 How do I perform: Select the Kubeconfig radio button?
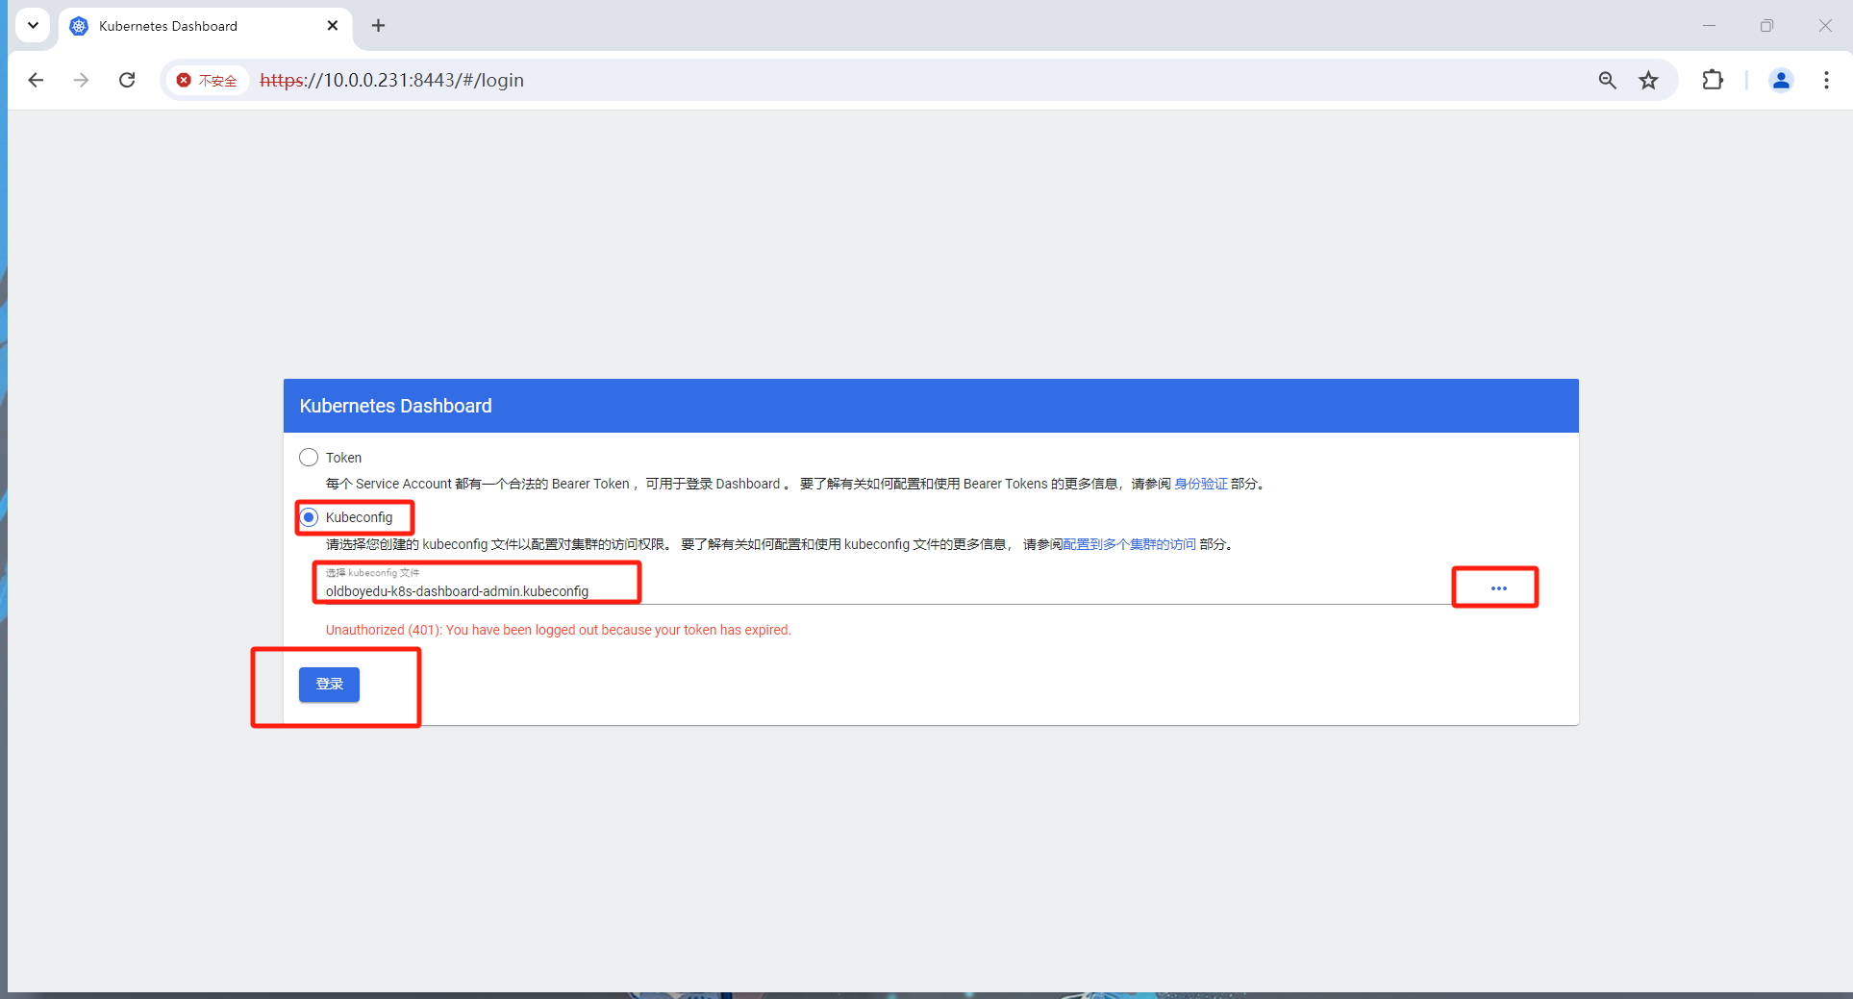pyautogui.click(x=309, y=517)
